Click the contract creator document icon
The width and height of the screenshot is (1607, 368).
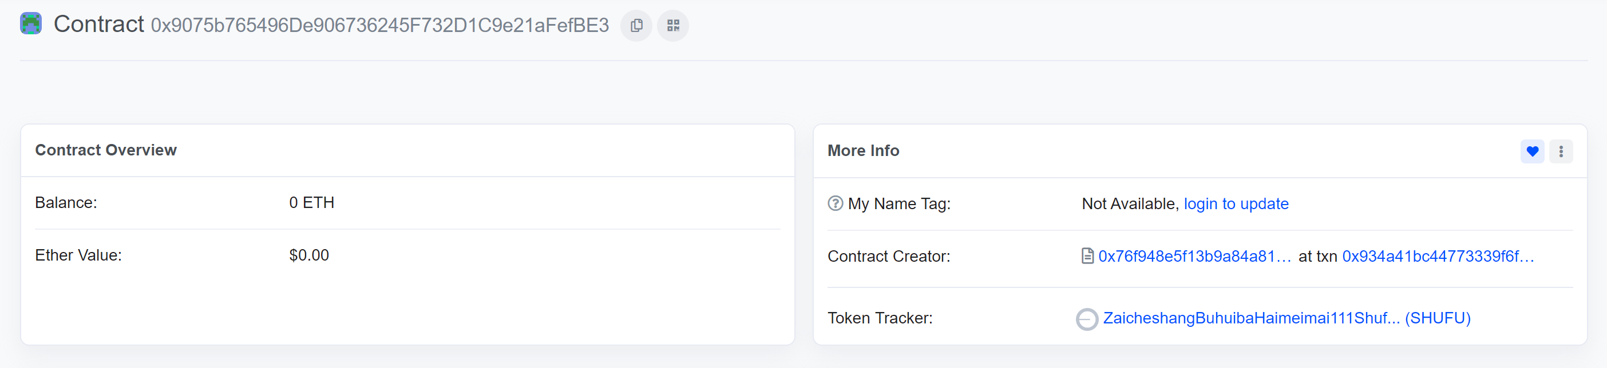[1087, 256]
